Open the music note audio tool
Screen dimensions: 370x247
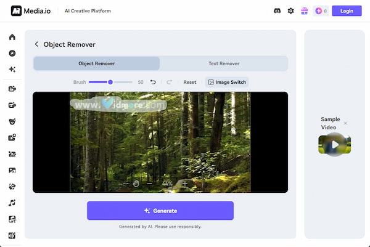coord(12,203)
